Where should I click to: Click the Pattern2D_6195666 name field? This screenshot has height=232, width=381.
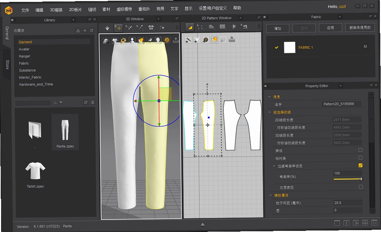(x=342, y=104)
